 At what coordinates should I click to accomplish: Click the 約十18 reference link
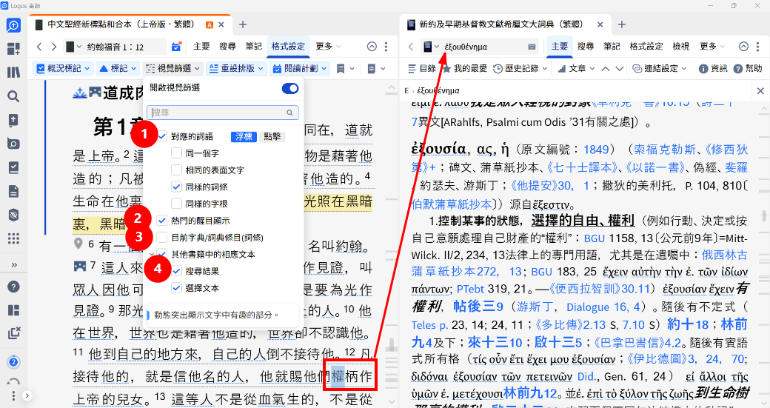(688, 324)
